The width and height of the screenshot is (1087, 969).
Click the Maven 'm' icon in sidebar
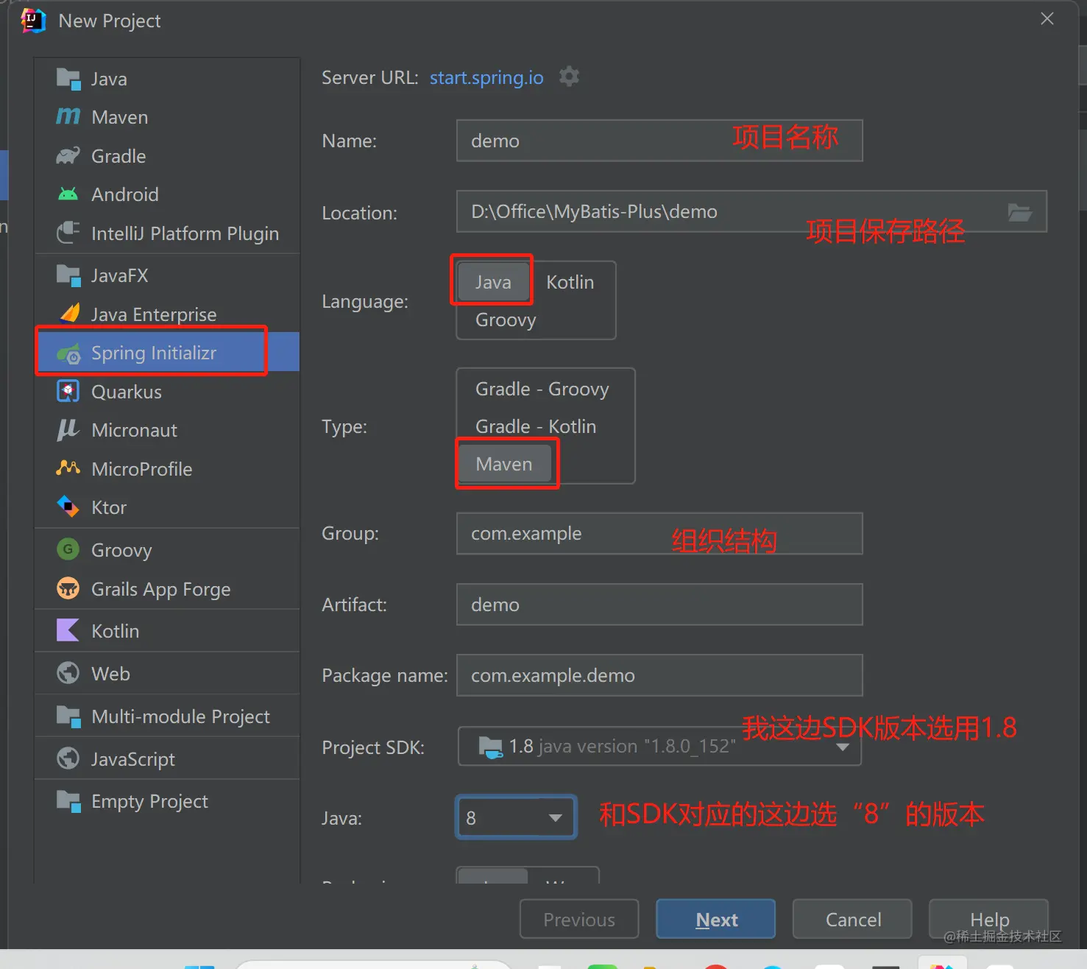(x=68, y=117)
